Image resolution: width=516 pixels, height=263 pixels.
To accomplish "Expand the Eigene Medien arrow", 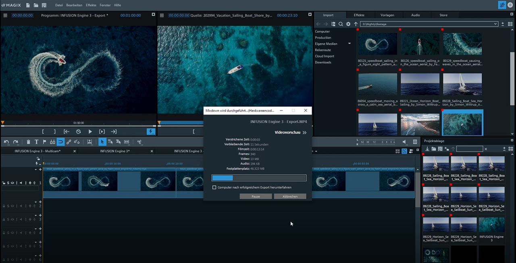I will [350, 44].
